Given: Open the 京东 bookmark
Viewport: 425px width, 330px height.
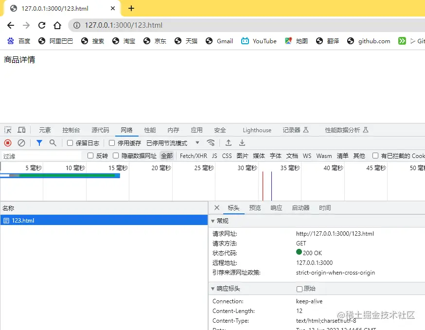Looking at the screenshot, I should coord(155,41).
